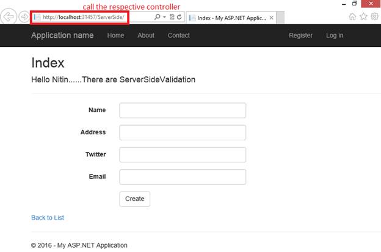Select the Index - My ASP.NET Applic... tab
381x252 pixels.
click(x=231, y=18)
